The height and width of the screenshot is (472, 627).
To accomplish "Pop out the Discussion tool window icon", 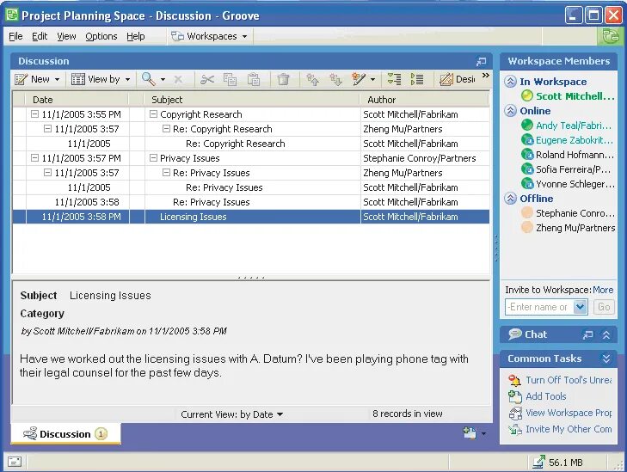I will (x=481, y=61).
